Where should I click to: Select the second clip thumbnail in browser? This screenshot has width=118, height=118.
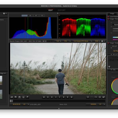click(x=1, y=94)
